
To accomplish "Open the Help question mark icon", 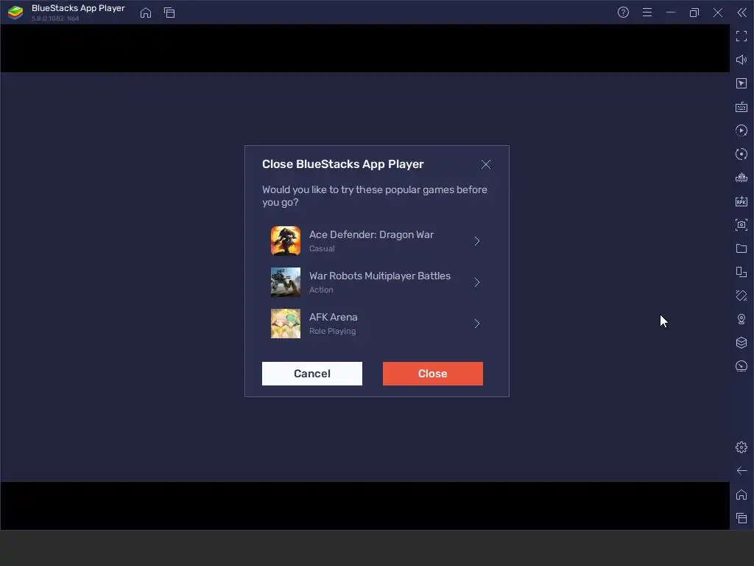I will [x=623, y=13].
